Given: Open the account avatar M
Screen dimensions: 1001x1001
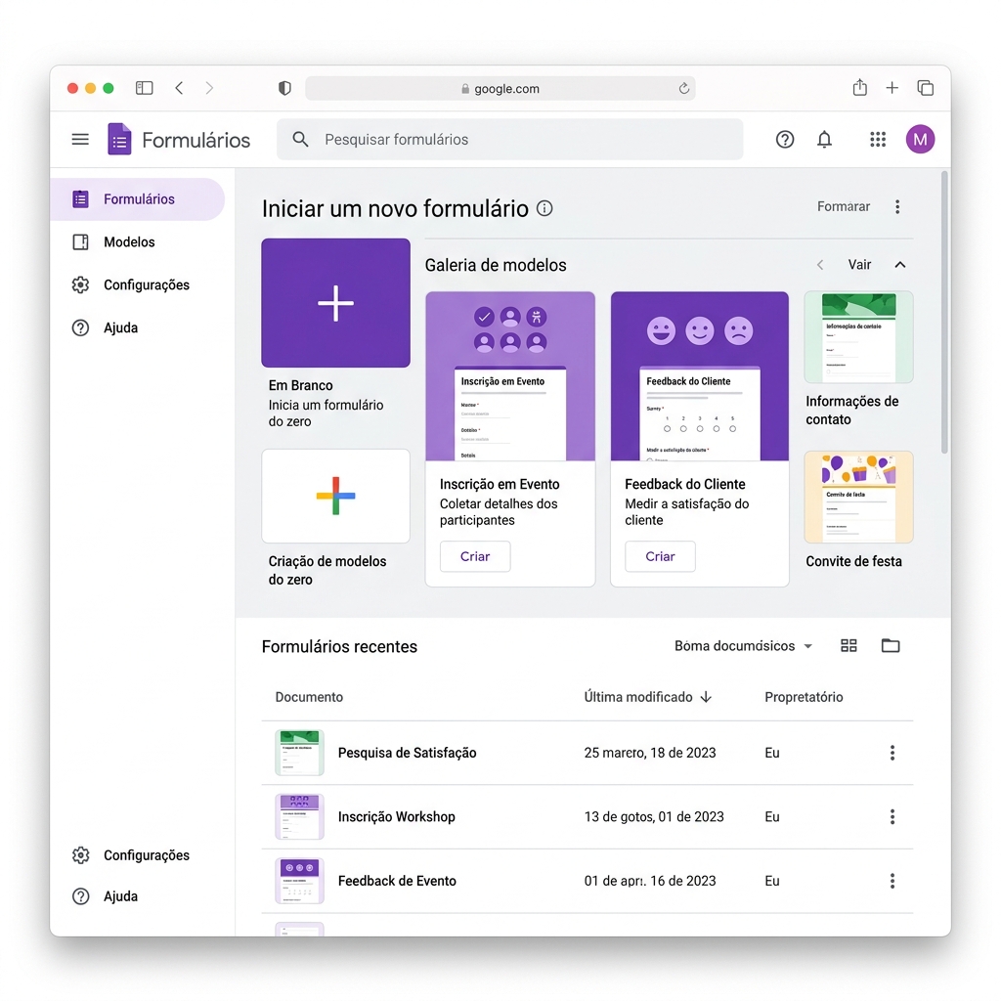Looking at the screenshot, I should (920, 139).
